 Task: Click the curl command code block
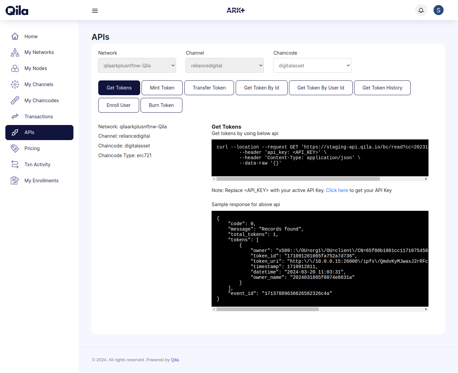pyautogui.click(x=320, y=158)
